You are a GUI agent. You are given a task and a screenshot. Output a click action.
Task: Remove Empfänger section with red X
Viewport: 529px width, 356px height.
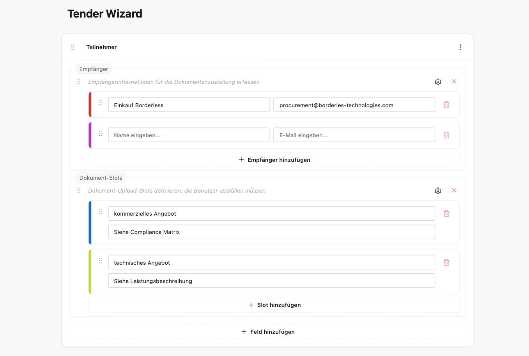click(454, 81)
